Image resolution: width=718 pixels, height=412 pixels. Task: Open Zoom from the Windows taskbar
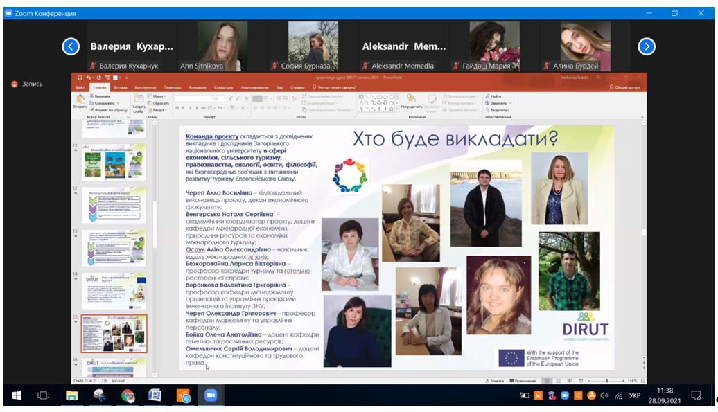[x=209, y=395]
